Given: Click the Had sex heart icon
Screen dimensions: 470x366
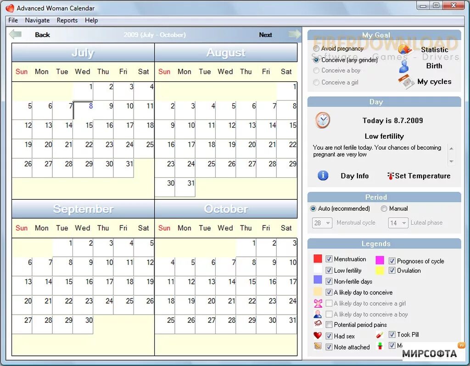Looking at the screenshot, I should tap(318, 335).
